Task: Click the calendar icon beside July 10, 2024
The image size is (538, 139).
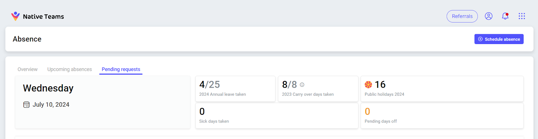Action: [26, 105]
